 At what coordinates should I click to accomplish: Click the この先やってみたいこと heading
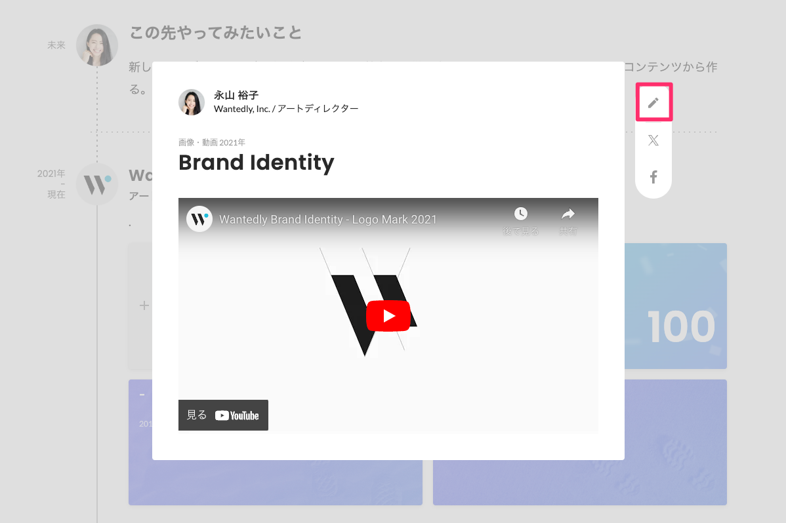coord(216,33)
